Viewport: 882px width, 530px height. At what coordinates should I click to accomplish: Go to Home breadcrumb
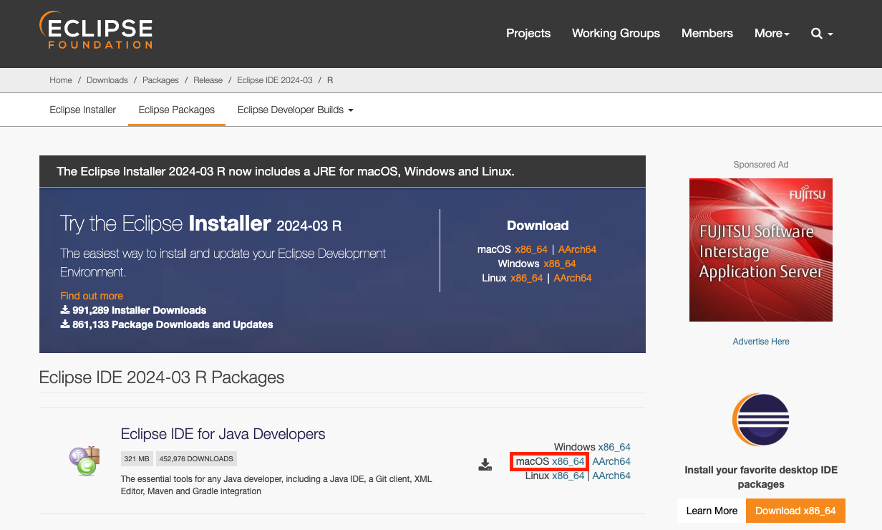tap(61, 80)
